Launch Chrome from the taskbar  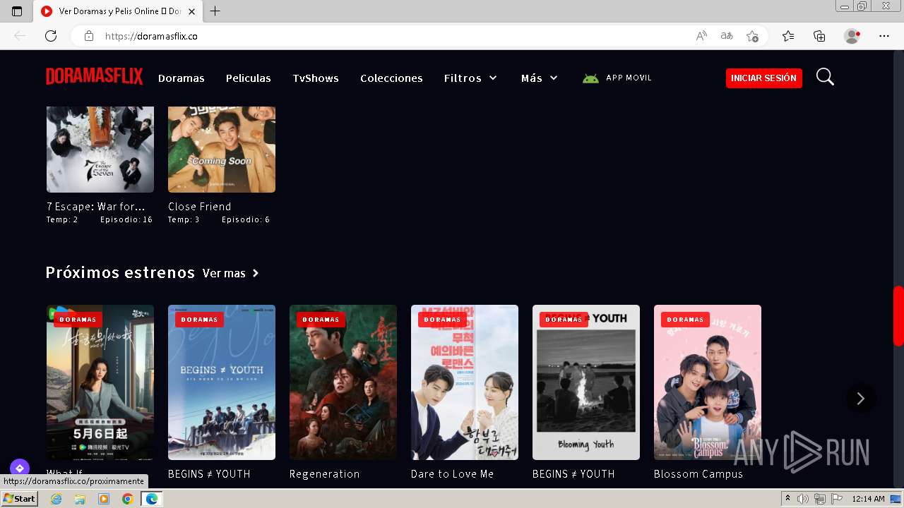[127, 499]
